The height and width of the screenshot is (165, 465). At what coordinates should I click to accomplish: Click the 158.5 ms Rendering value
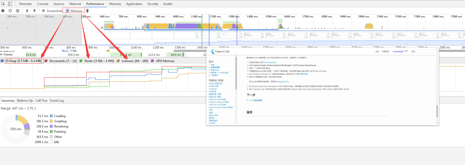(x=42, y=126)
